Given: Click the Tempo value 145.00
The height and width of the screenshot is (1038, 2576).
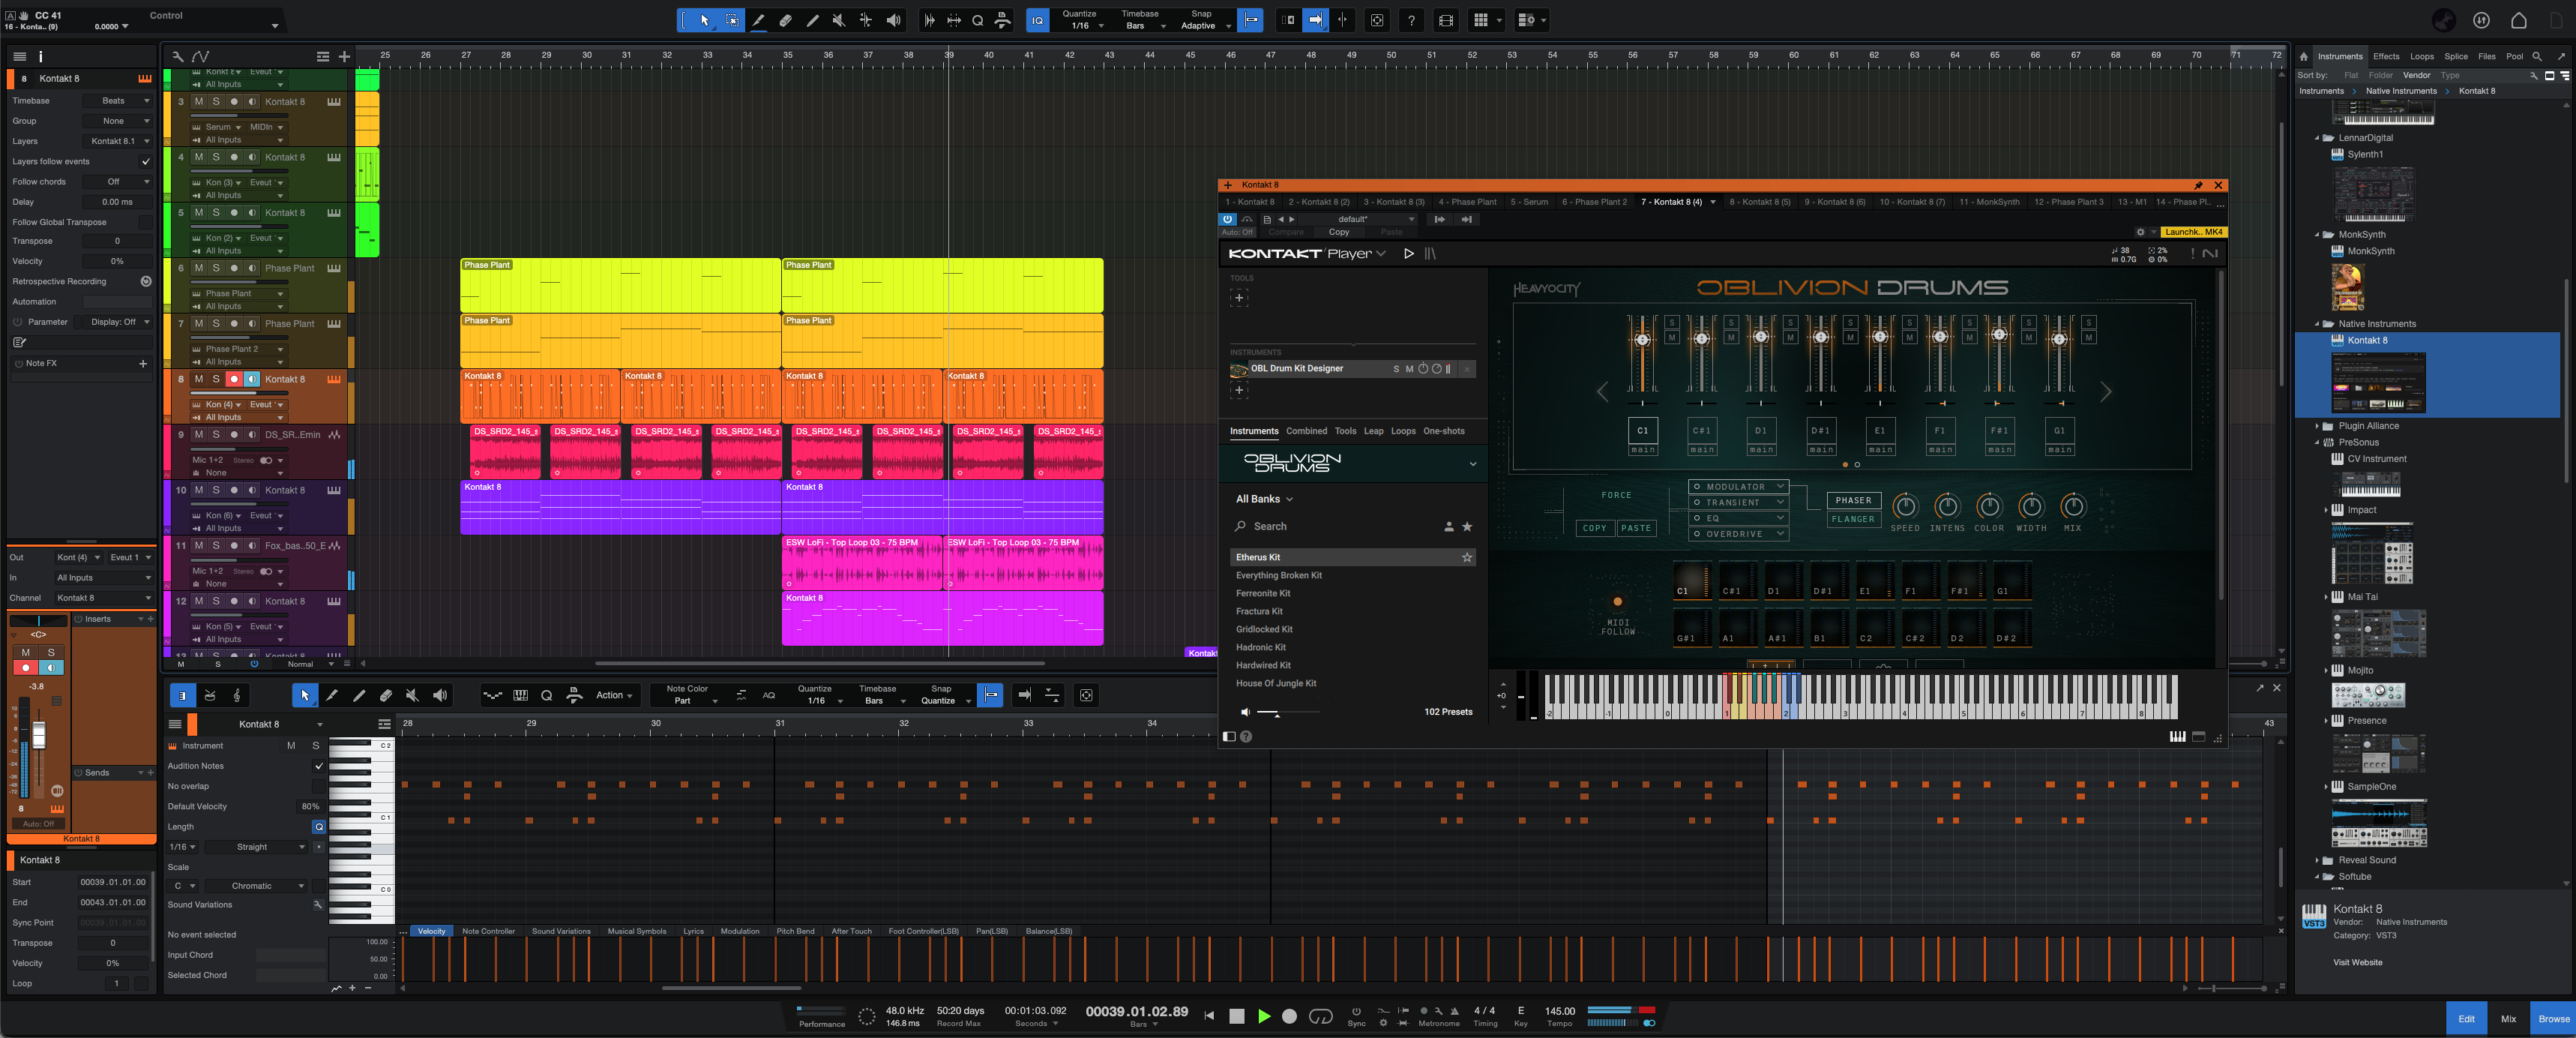Looking at the screenshot, I should [1559, 1012].
